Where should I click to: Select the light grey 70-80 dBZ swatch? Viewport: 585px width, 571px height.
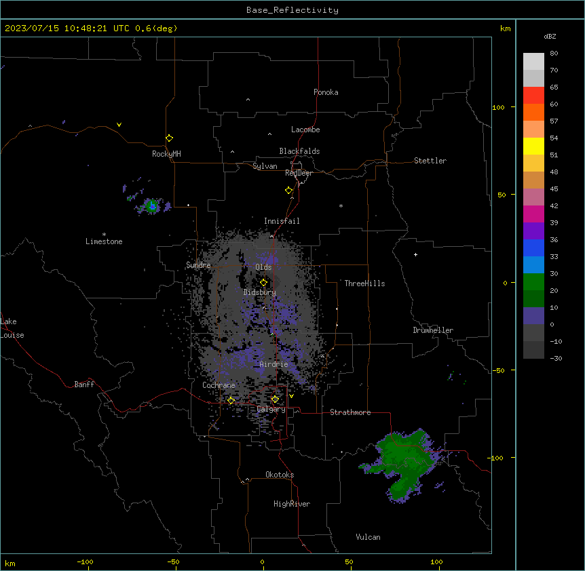coord(533,62)
